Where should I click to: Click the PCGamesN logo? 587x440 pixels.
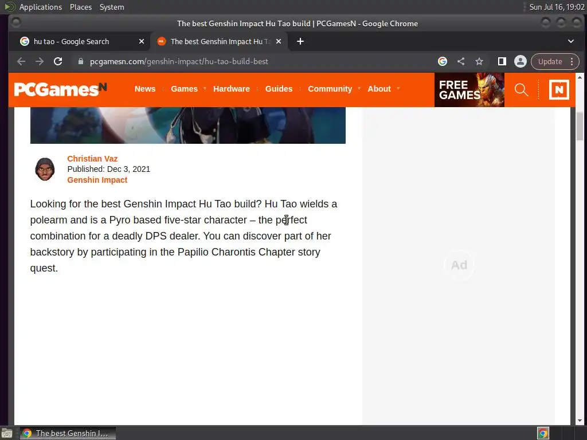point(61,89)
